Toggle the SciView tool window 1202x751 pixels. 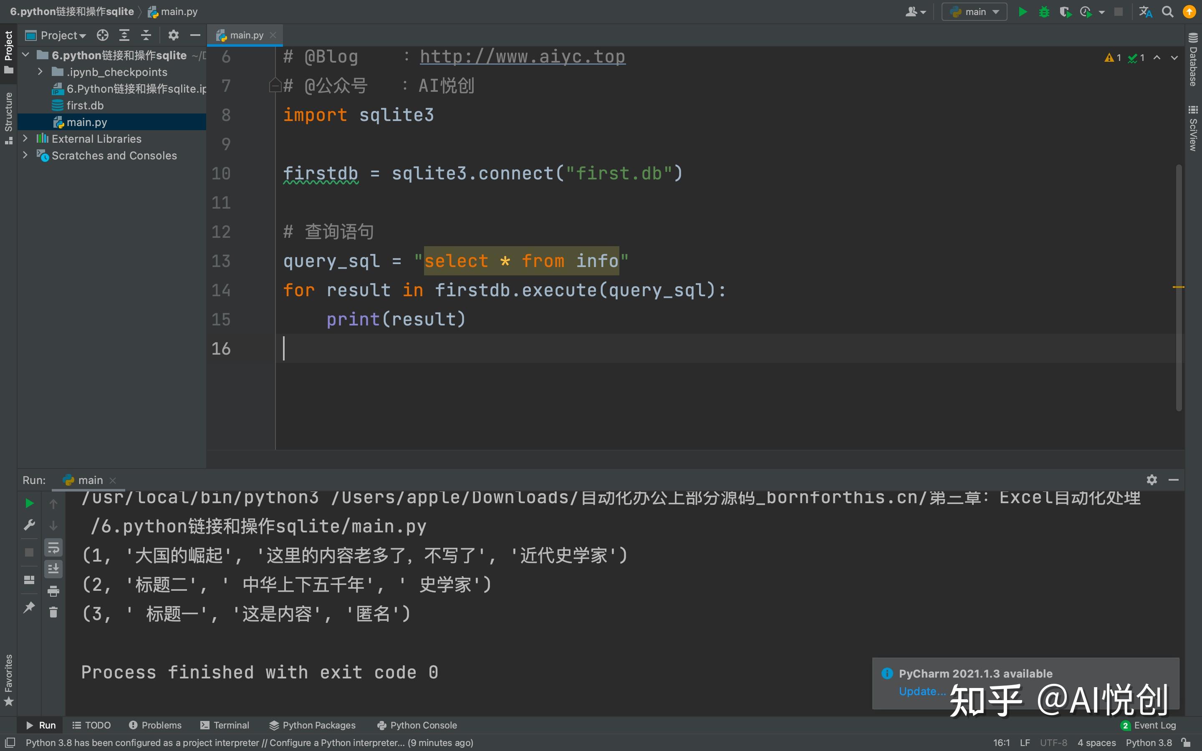click(x=1193, y=128)
